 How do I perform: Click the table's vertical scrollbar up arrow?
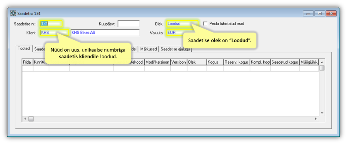[x=322, y=62]
